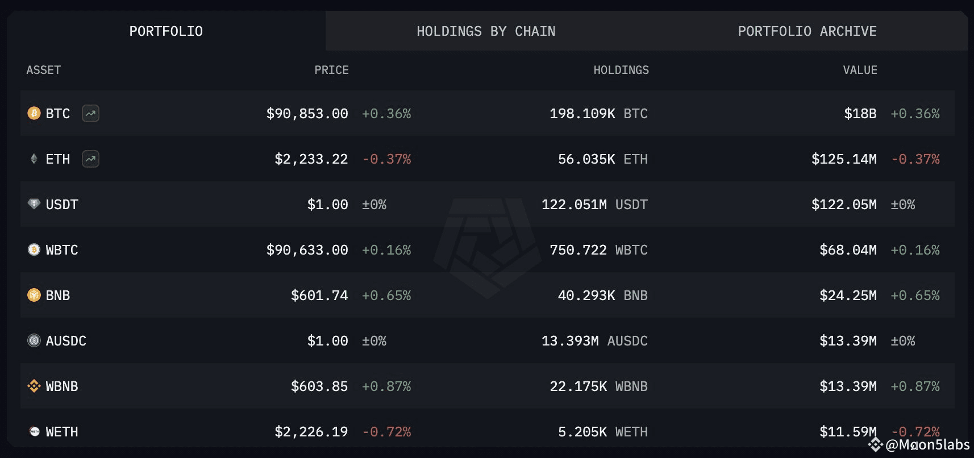The height and width of the screenshot is (458, 974).
Task: Sort the table by the PRICE column
Action: (331, 70)
